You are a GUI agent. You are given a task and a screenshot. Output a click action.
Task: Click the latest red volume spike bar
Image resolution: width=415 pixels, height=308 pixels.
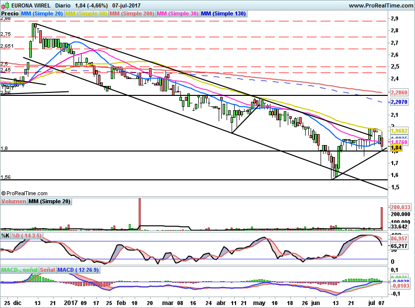(x=382, y=219)
